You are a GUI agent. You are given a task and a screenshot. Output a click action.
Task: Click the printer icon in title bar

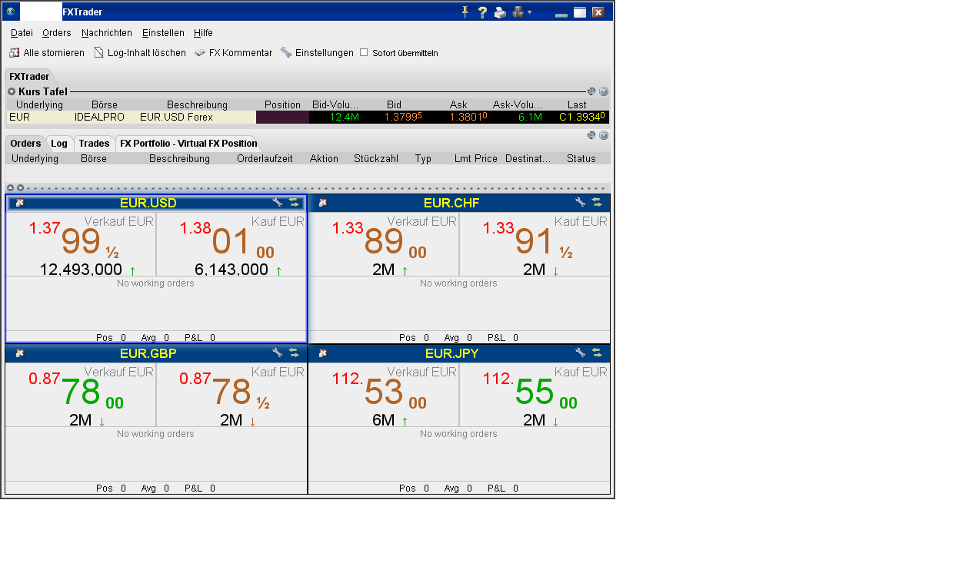[500, 12]
